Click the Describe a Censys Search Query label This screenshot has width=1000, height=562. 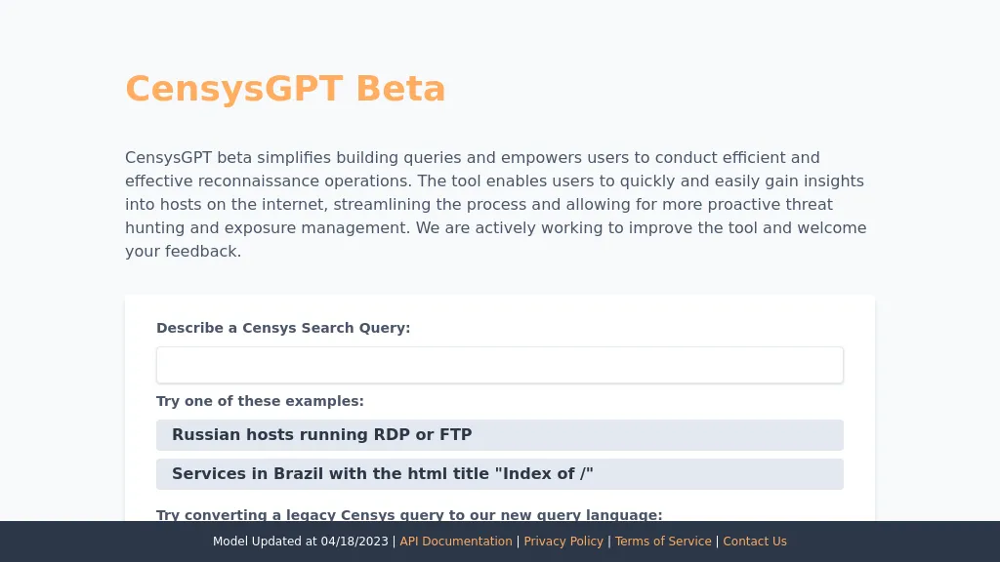click(x=283, y=328)
